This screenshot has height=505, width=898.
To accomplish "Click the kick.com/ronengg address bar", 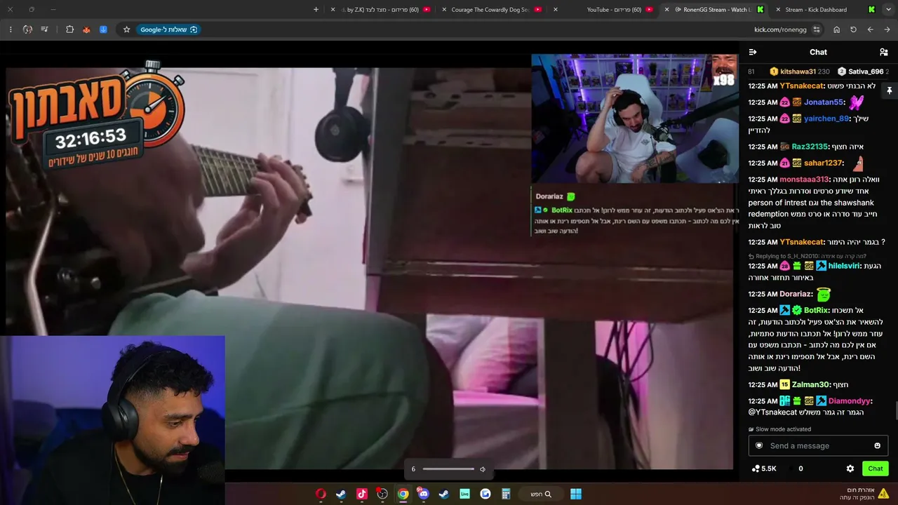I will (x=780, y=29).
